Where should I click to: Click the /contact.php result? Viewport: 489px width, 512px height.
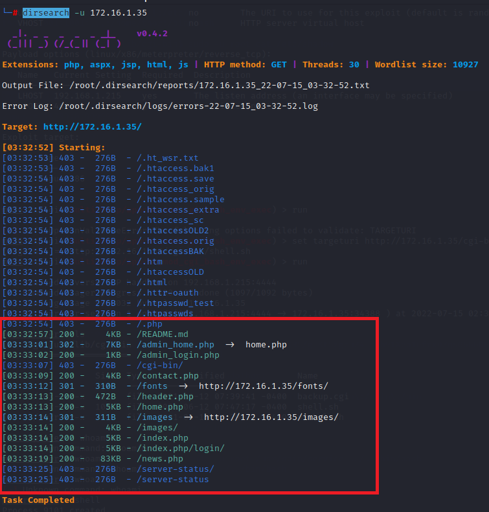pos(167,376)
